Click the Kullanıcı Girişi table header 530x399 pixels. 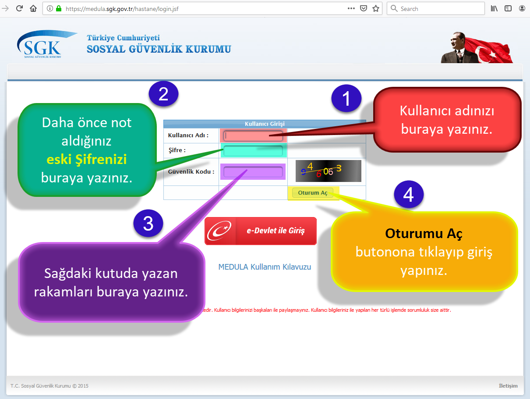click(265, 124)
